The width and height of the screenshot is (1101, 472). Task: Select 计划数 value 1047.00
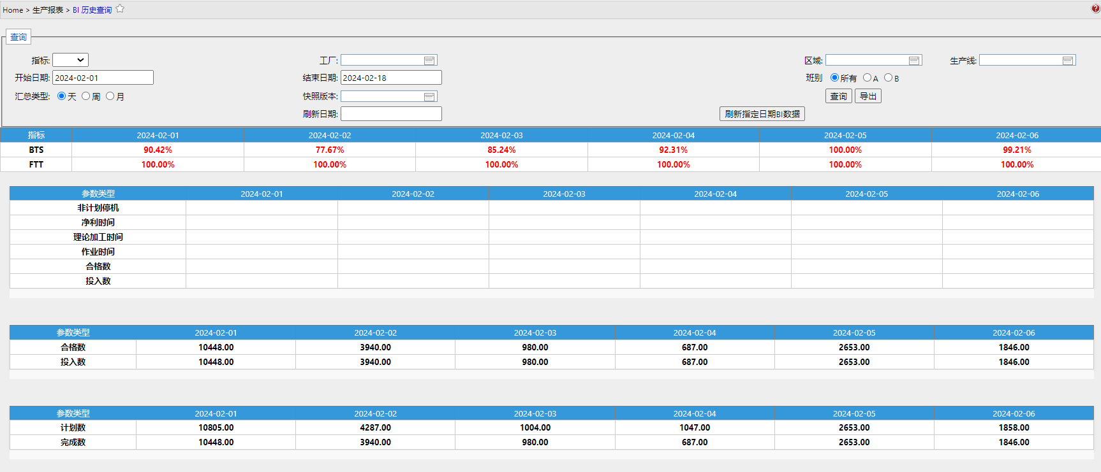point(695,428)
